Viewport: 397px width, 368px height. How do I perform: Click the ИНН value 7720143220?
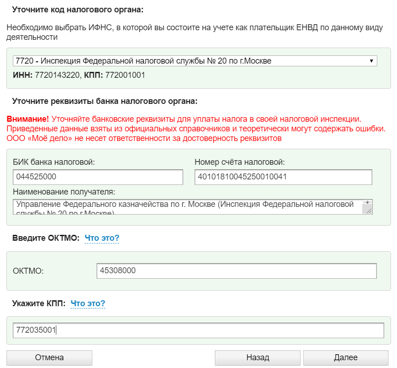57,75
